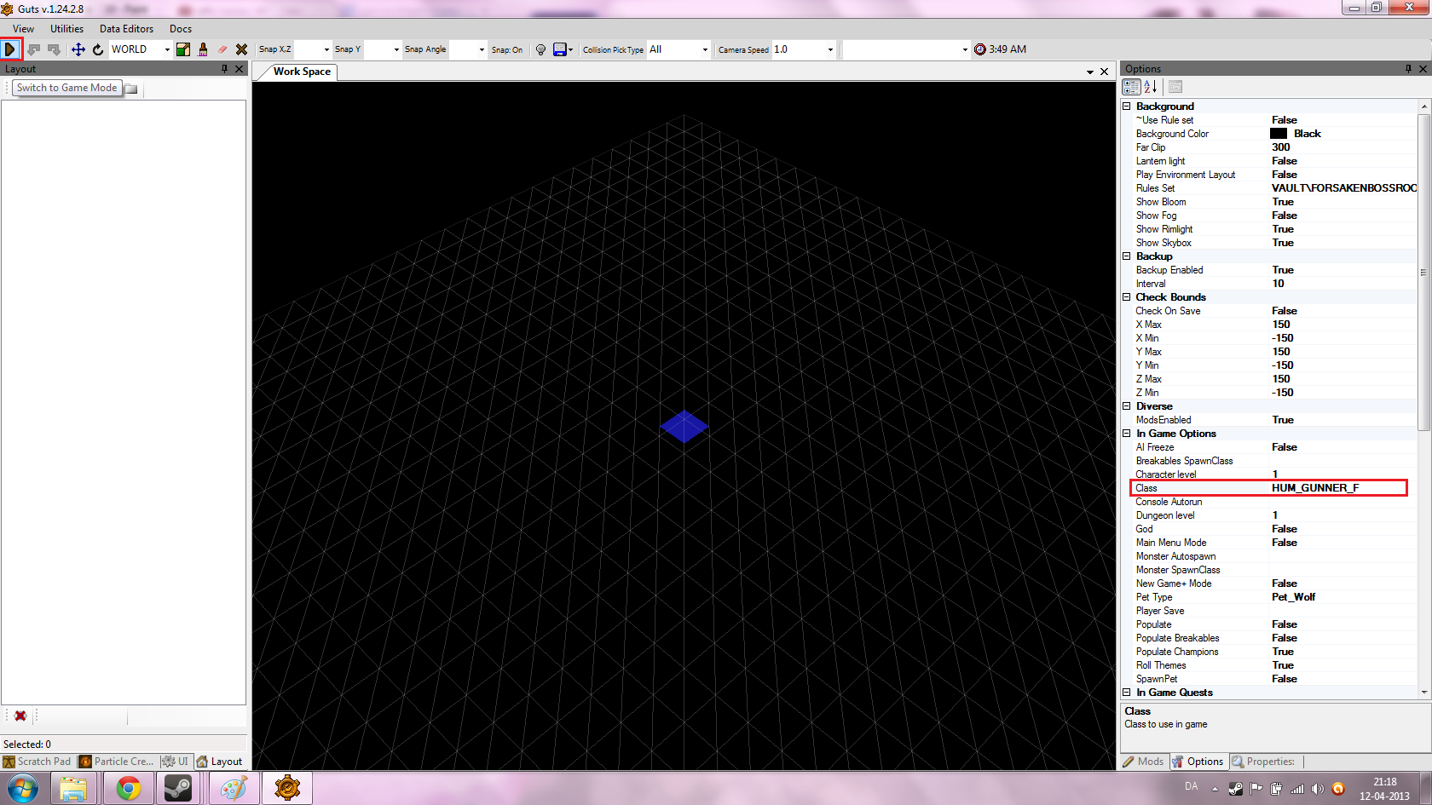Open the Camera Speed dropdown
Image resolution: width=1432 pixels, height=805 pixels.
click(830, 49)
